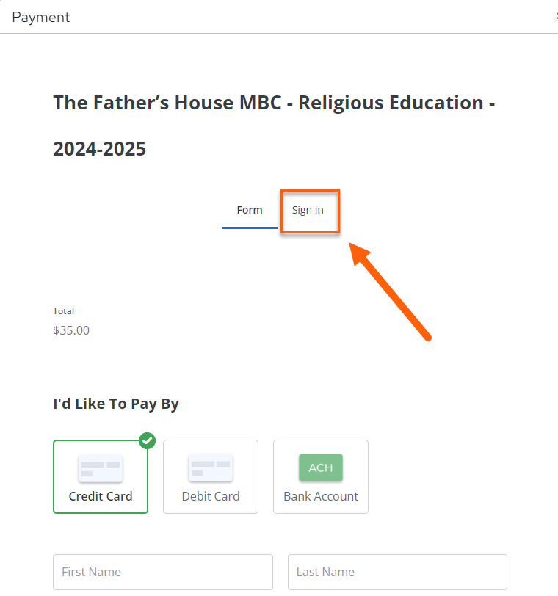This screenshot has width=558, height=596.
Task: Click the credit card image icon
Action: [101, 468]
